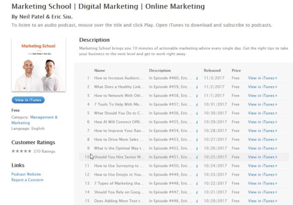Select episode 'What Does a Healthy Link...'

click(119, 87)
